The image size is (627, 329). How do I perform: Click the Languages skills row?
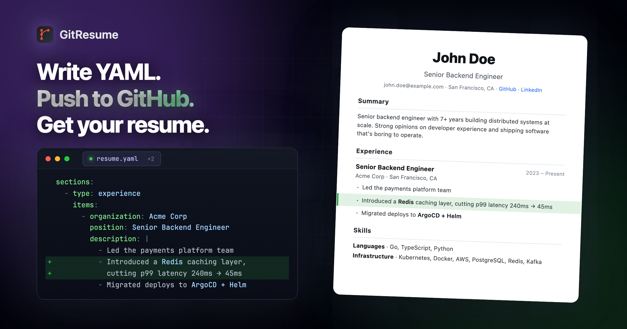click(x=403, y=247)
